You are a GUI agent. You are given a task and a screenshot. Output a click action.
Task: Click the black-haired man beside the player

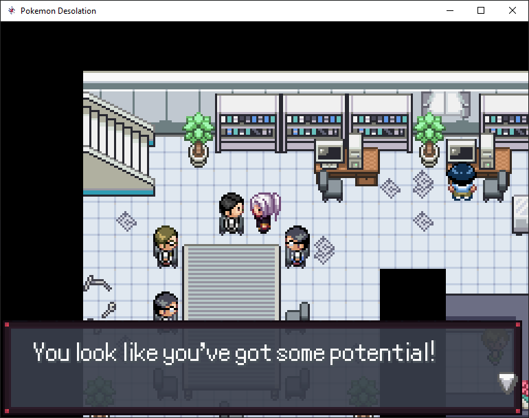coord(232,214)
